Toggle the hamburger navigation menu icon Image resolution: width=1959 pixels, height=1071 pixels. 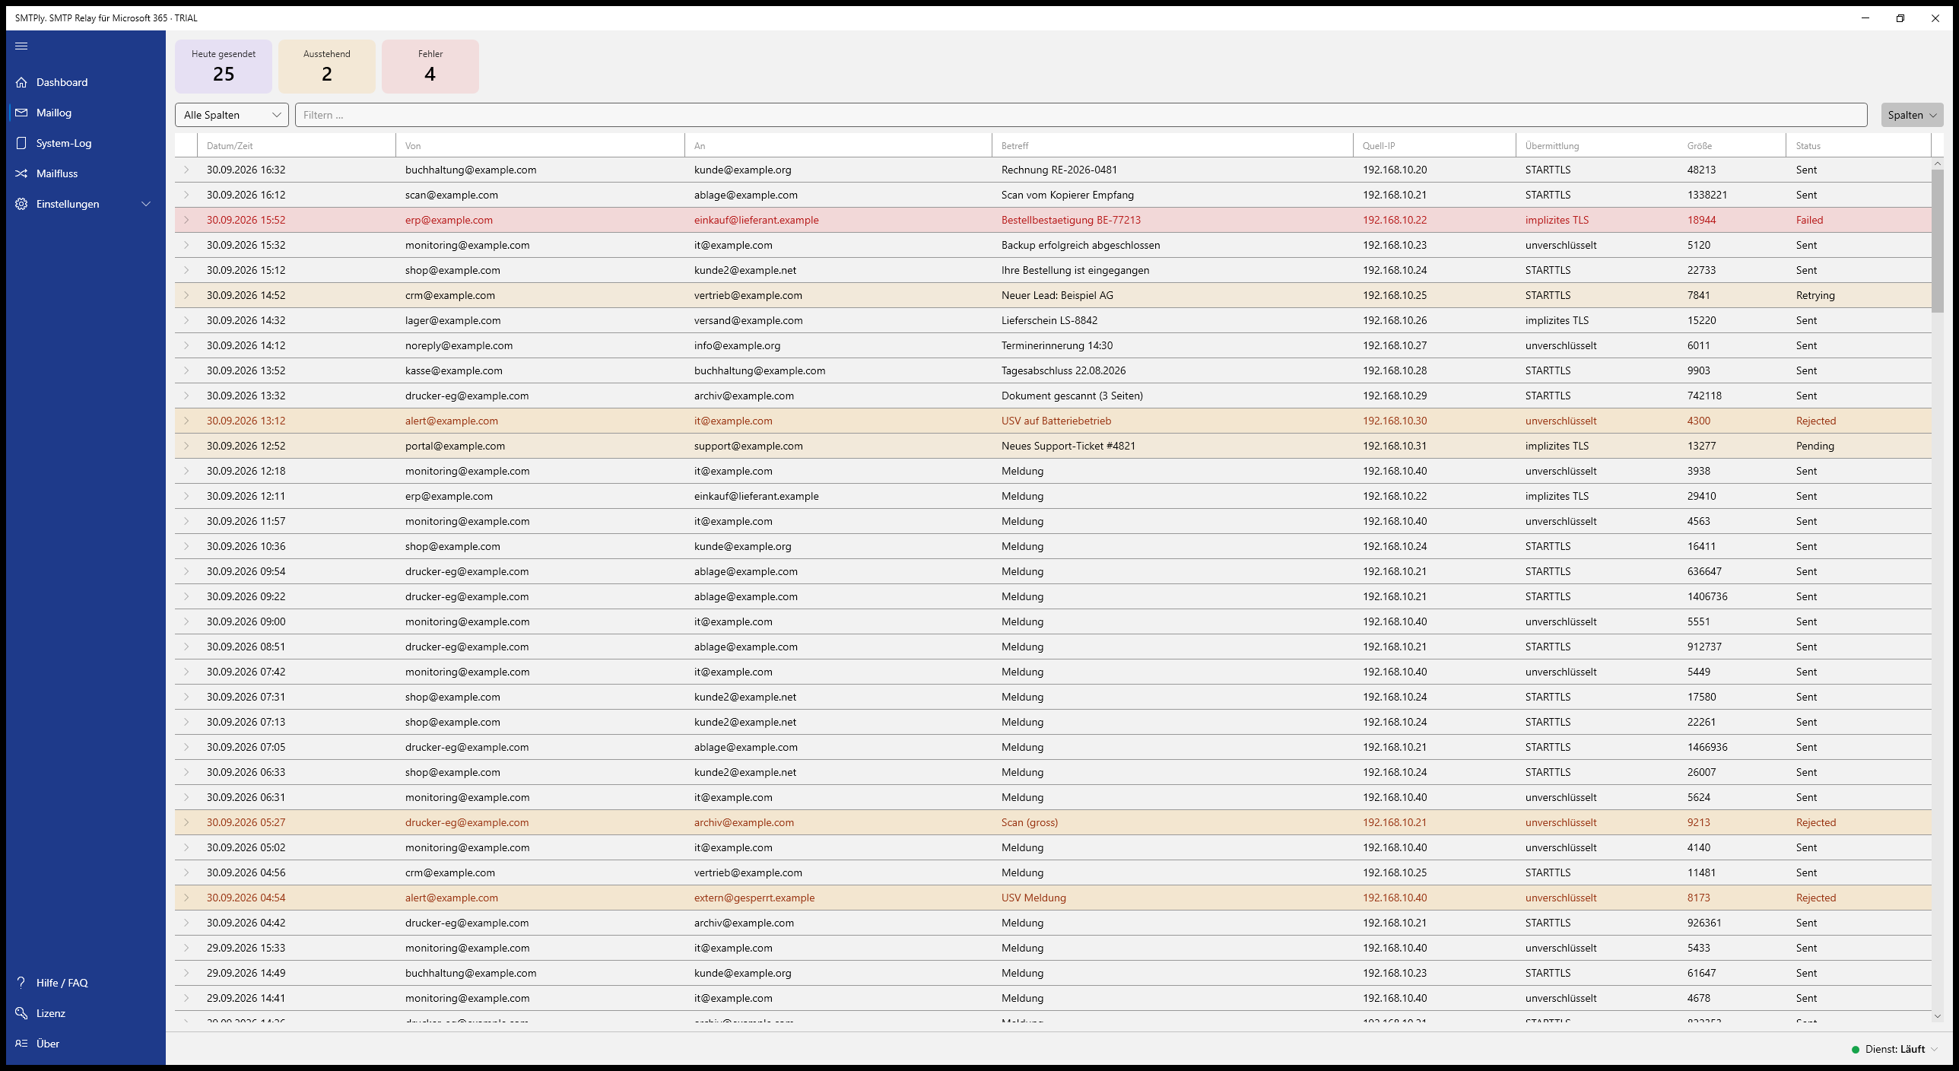(x=21, y=46)
